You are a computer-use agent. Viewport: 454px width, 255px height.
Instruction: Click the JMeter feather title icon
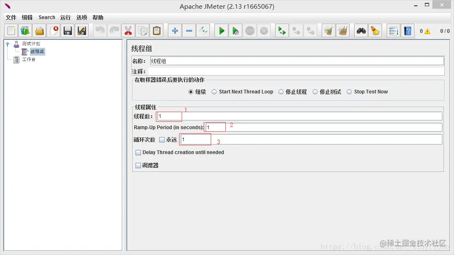(x=7, y=6)
